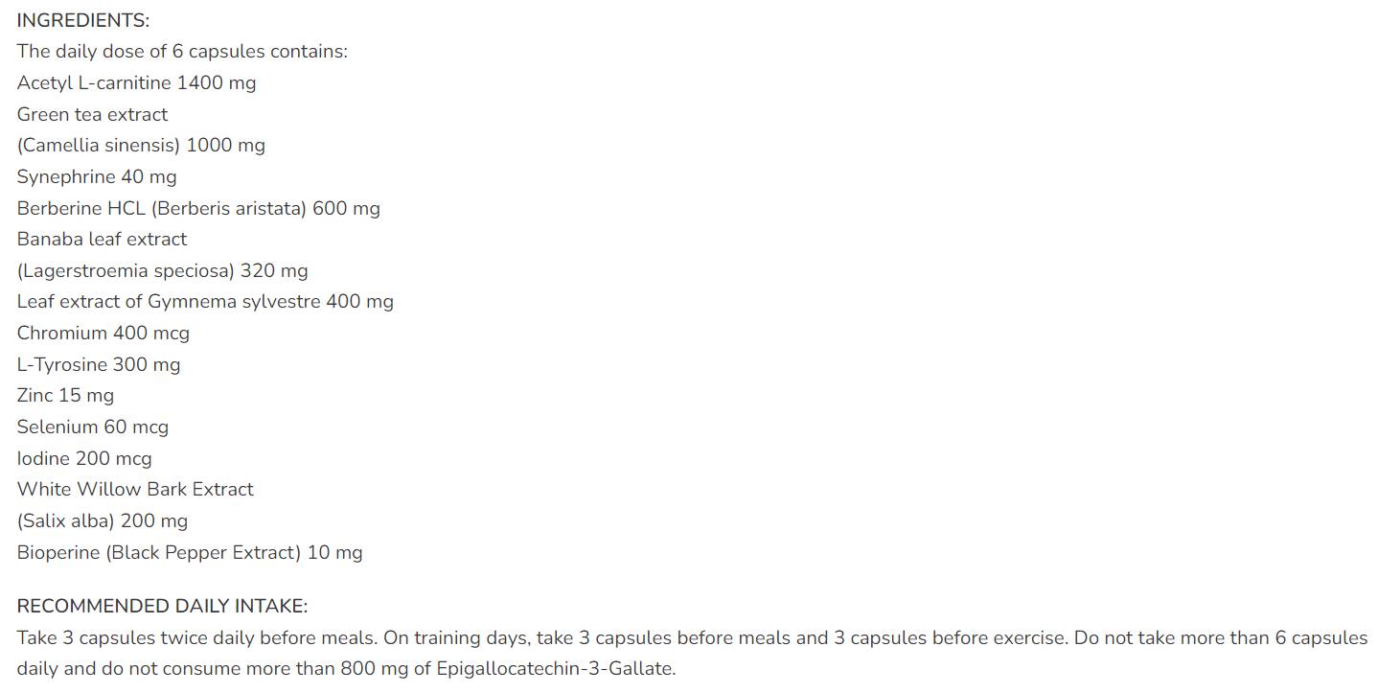The height and width of the screenshot is (693, 1378).
Task: Select the Iodine 200 mcg entry
Action: pos(84,459)
